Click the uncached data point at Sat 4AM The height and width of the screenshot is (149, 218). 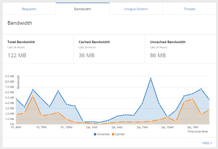[x=117, y=116]
